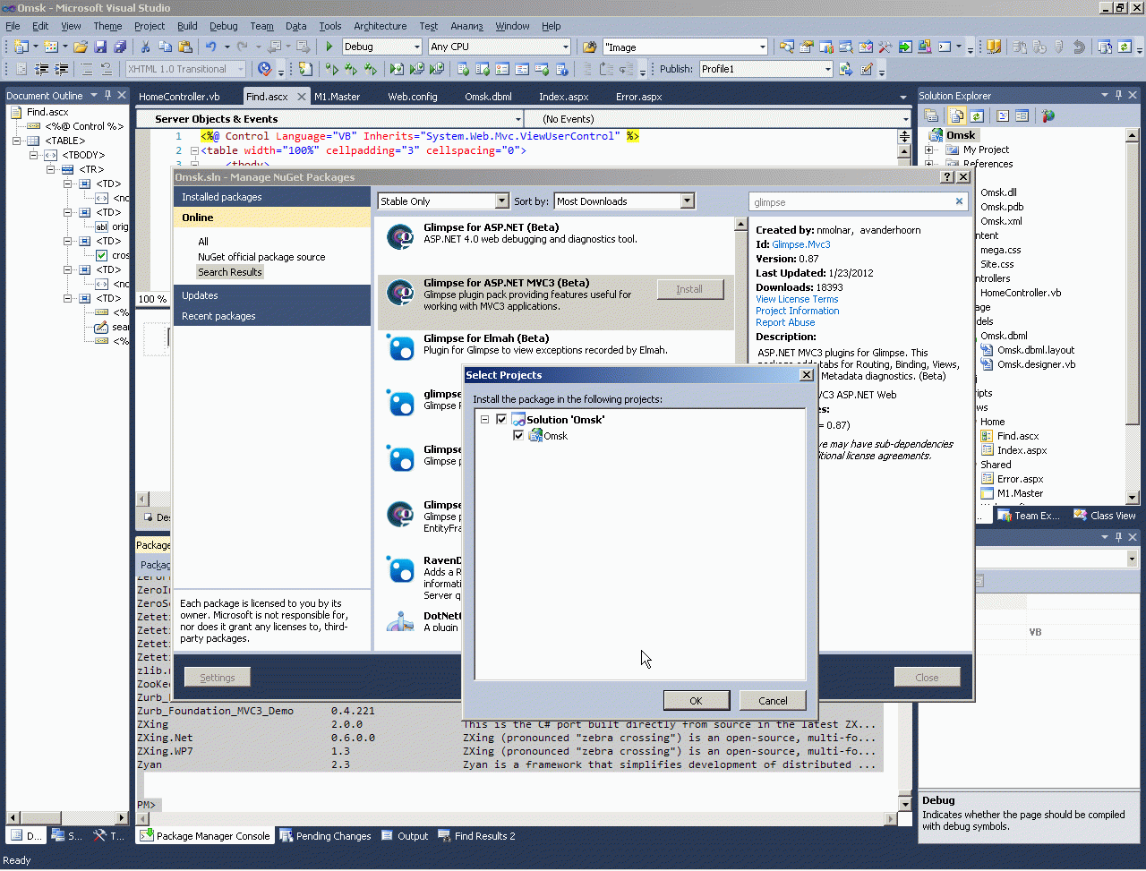Open the Publish Profile1 dropdown

(827, 69)
